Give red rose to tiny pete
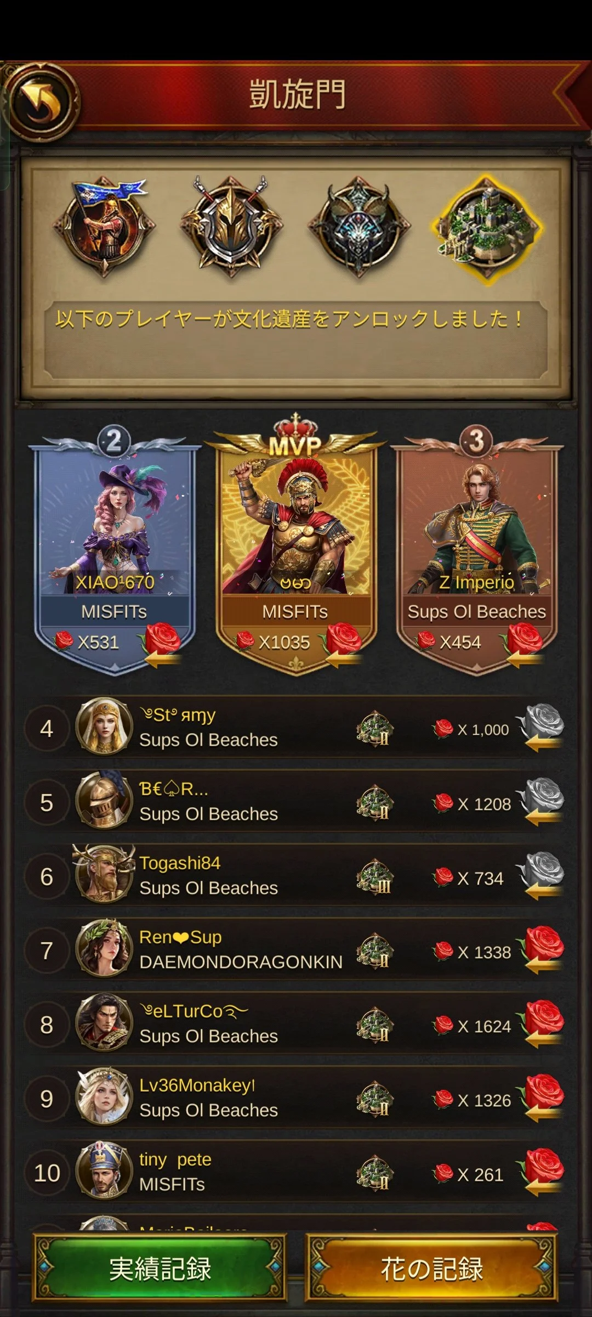Viewport: 592px width, 1317px height. coord(542,1172)
